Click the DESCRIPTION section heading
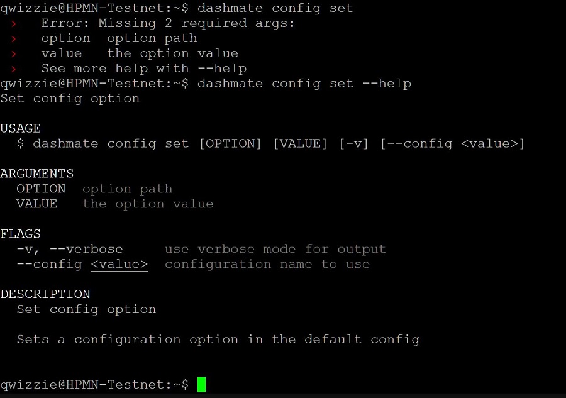Viewport: 566px width, 398px height. [45, 294]
